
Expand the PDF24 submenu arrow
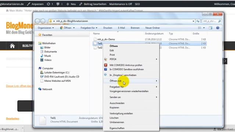click(156, 59)
